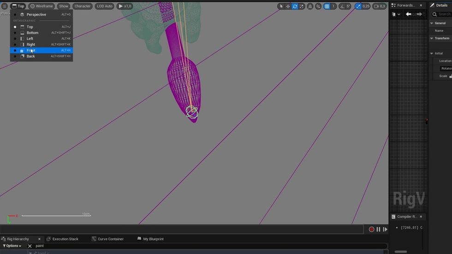Click the Right view icon in menu
This screenshot has height=254, width=452.
pyautogui.click(x=22, y=44)
